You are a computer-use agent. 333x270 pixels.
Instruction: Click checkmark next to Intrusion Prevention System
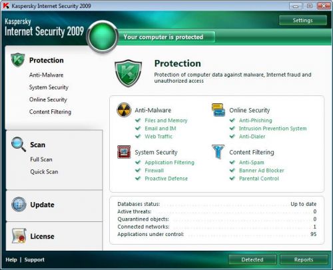(x=232, y=128)
